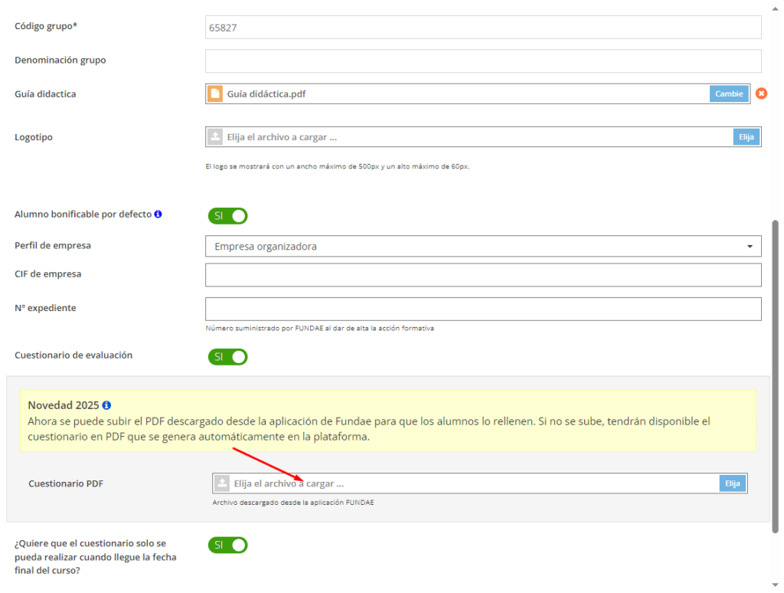The image size is (784, 593).
Task: Toggle Alumno bonificable por defecto switch
Action: pos(228,216)
